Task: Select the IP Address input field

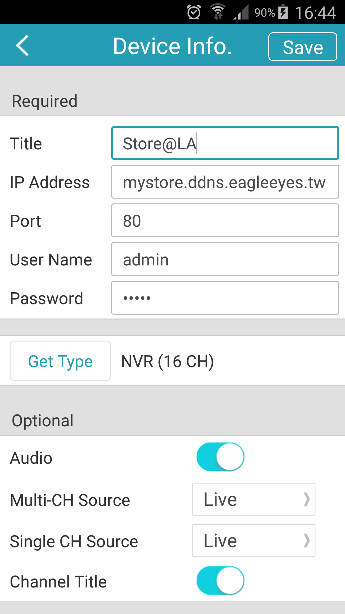Action: [225, 182]
